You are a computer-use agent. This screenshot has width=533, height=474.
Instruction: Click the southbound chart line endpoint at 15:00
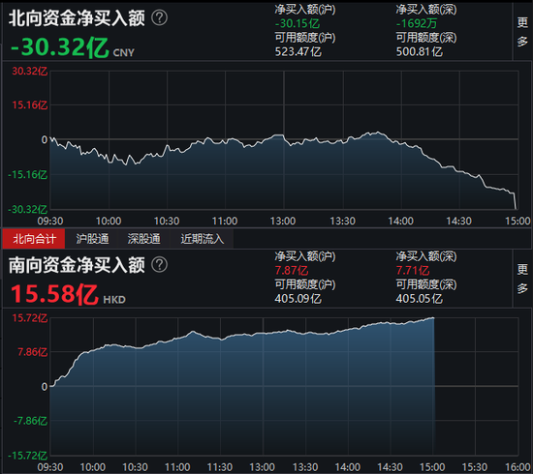(433, 318)
